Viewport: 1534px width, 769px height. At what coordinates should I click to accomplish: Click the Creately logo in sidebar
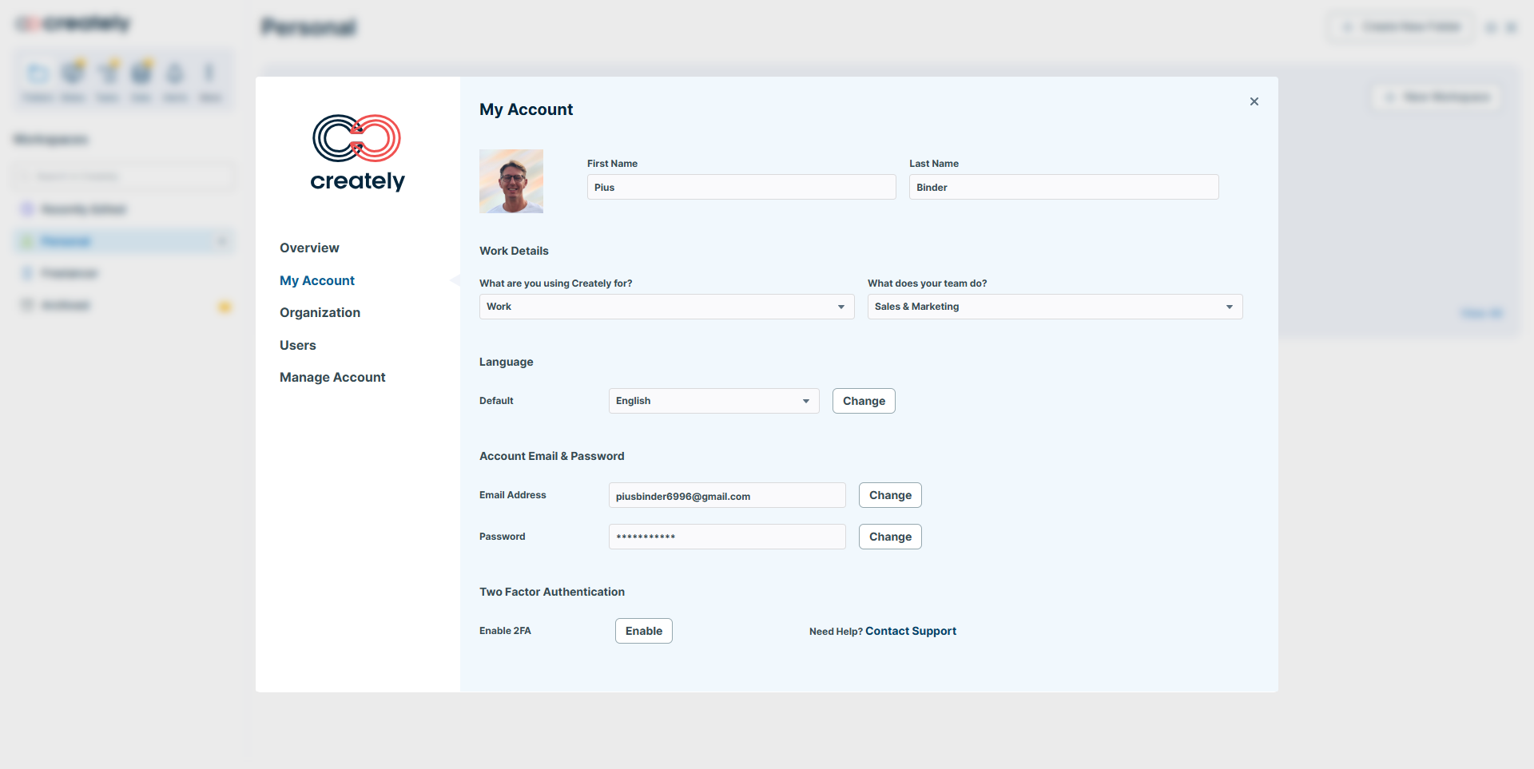(x=357, y=153)
